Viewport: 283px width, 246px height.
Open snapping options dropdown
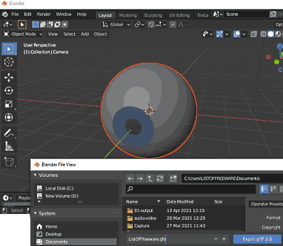tap(161, 24)
